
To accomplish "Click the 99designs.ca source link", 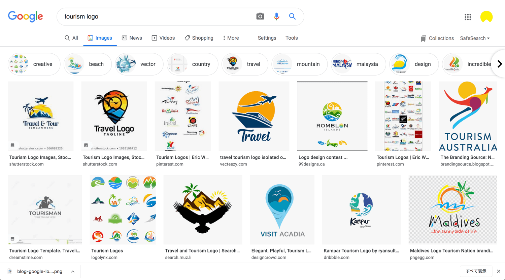I will [312, 164].
